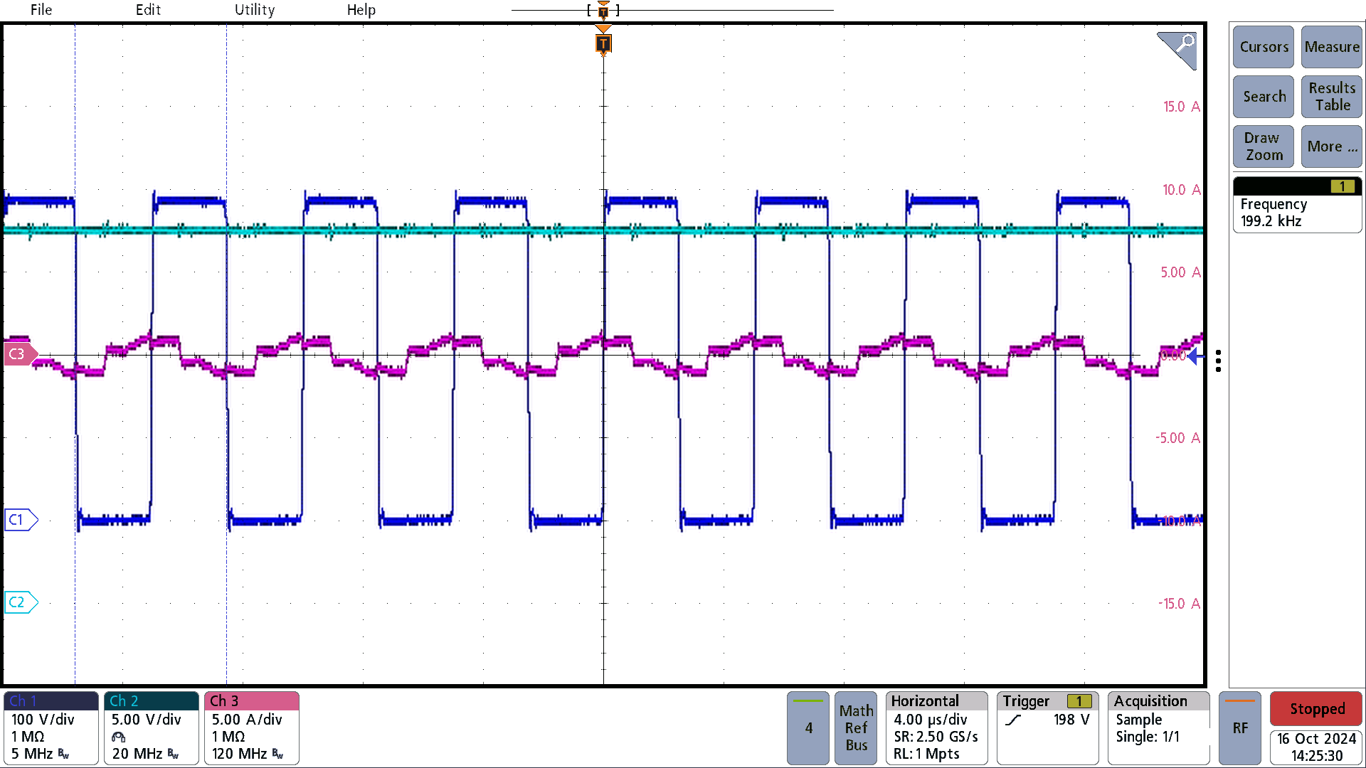Viewport: 1366px width, 768px height.
Task: Click the Ch 3 5.00 A/div value
Action: (247, 720)
